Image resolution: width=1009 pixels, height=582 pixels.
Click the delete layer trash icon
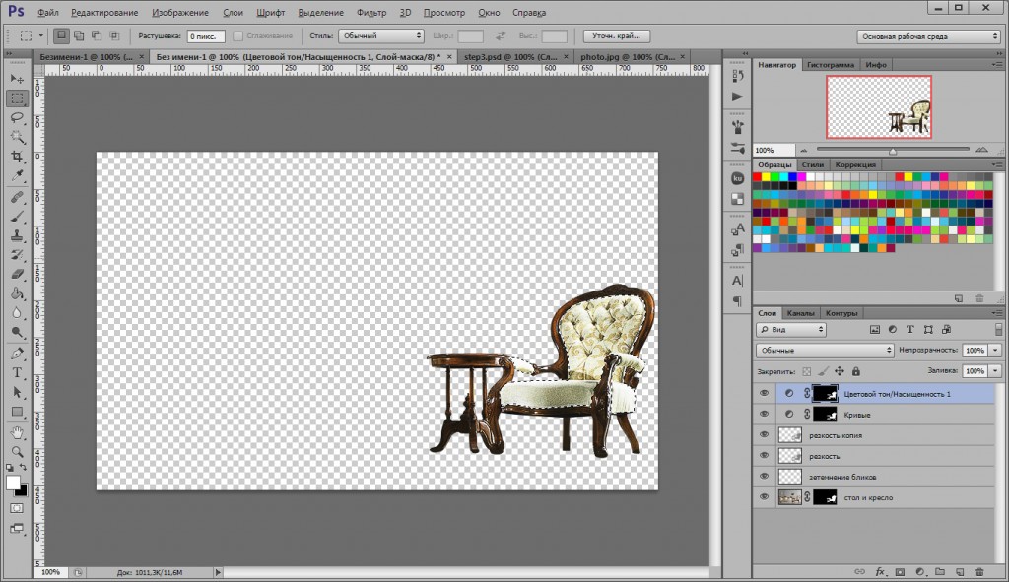point(980,571)
